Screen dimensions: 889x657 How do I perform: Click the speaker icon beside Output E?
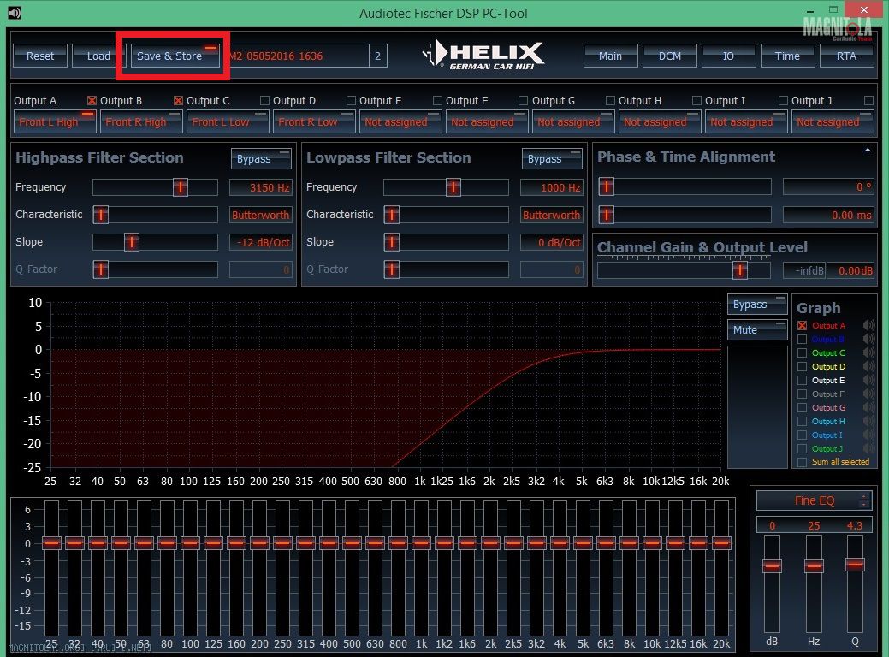pyautogui.click(x=869, y=380)
